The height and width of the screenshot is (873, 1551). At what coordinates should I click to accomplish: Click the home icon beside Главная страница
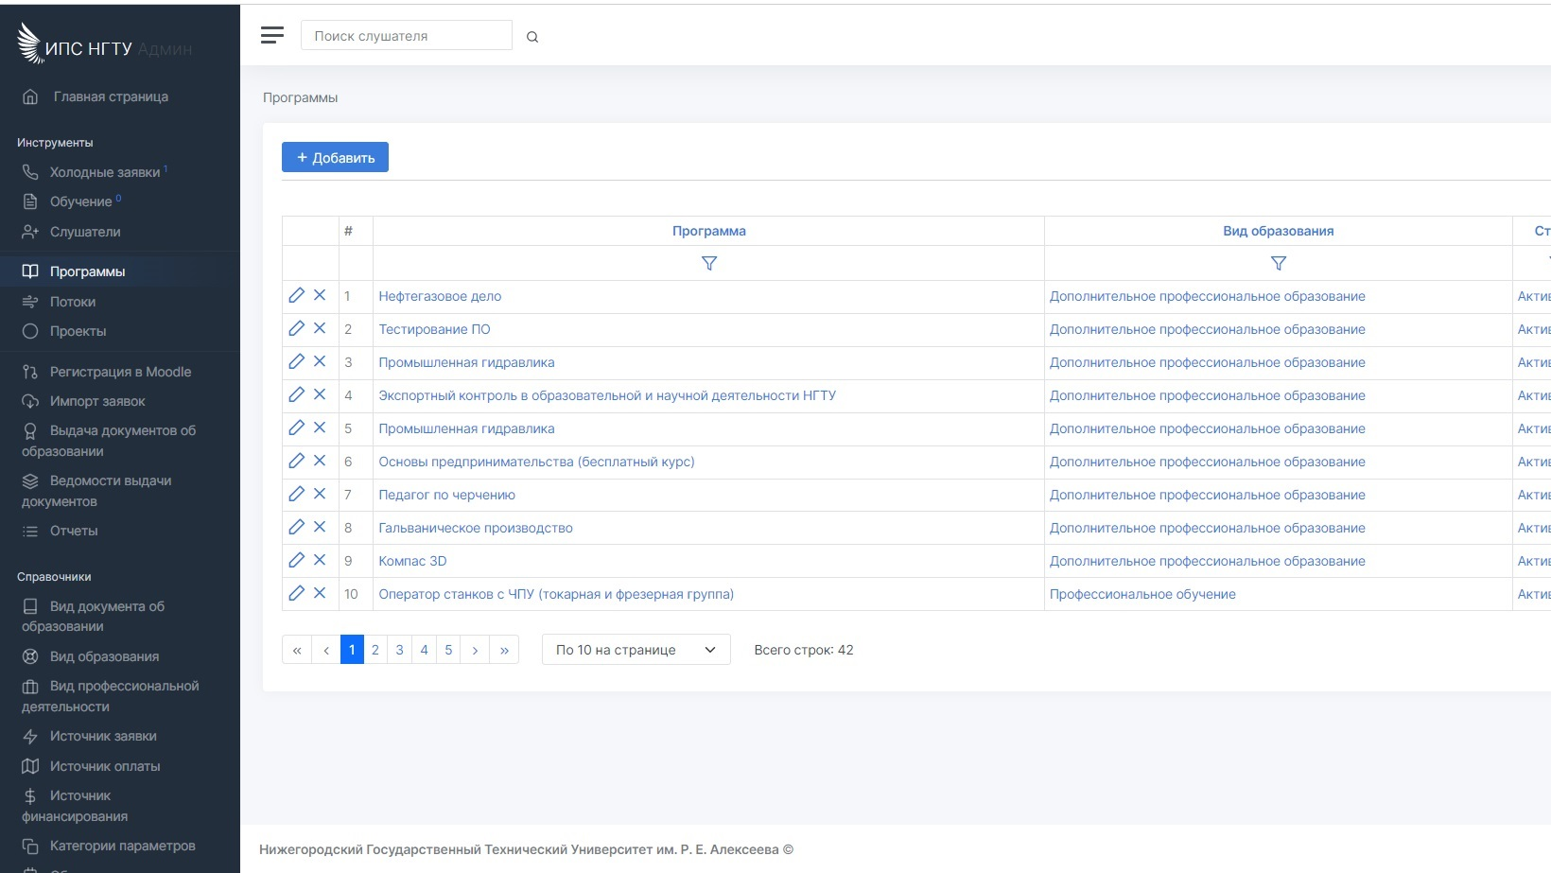click(x=30, y=96)
